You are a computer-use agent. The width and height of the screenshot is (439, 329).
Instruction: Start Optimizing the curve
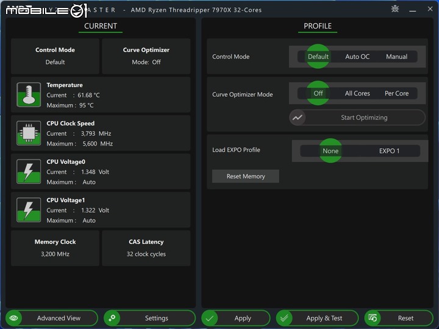357,118
